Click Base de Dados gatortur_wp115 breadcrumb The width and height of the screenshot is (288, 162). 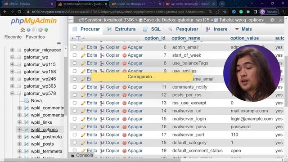pyautogui.click(x=176, y=20)
